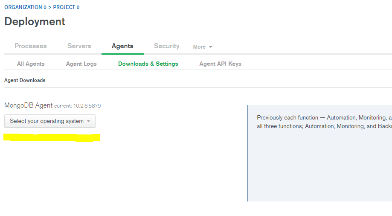View the Agent Logs sub-tab
This screenshot has width=392, height=216.
click(81, 64)
